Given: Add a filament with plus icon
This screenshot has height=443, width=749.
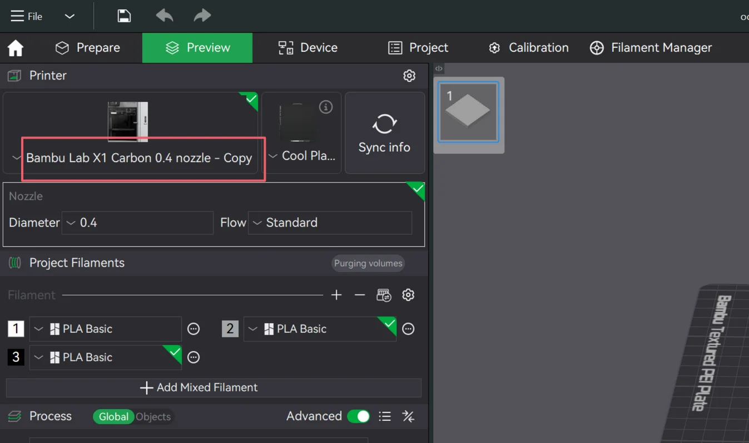Looking at the screenshot, I should pyautogui.click(x=336, y=295).
